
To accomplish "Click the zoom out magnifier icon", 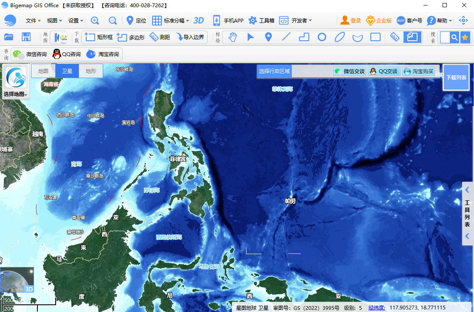I will pyautogui.click(x=113, y=20).
